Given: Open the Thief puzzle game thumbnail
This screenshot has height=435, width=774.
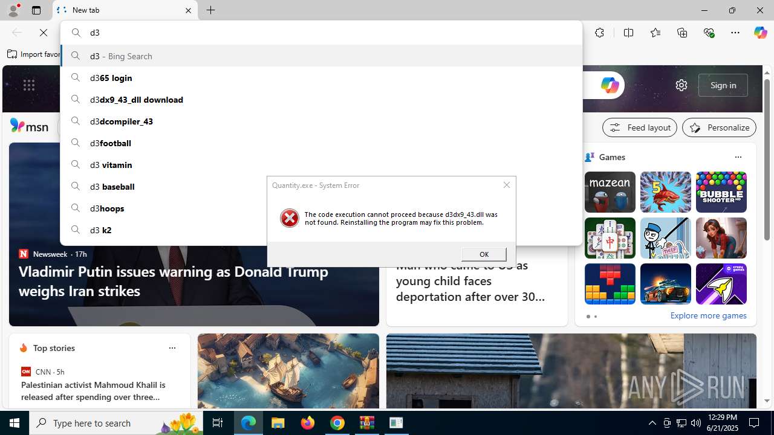Looking at the screenshot, I should pos(666,238).
